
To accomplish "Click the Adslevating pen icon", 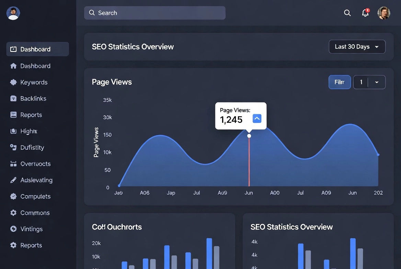I will point(13,180).
